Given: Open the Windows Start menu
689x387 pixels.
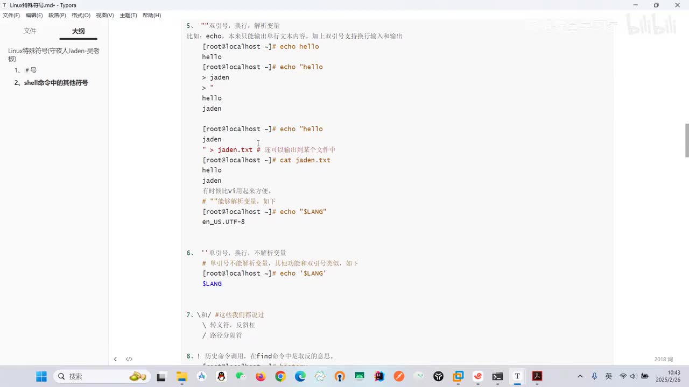Looking at the screenshot, I should [x=41, y=376].
